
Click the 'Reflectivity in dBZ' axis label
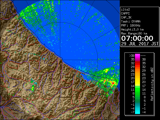[152, 84]
